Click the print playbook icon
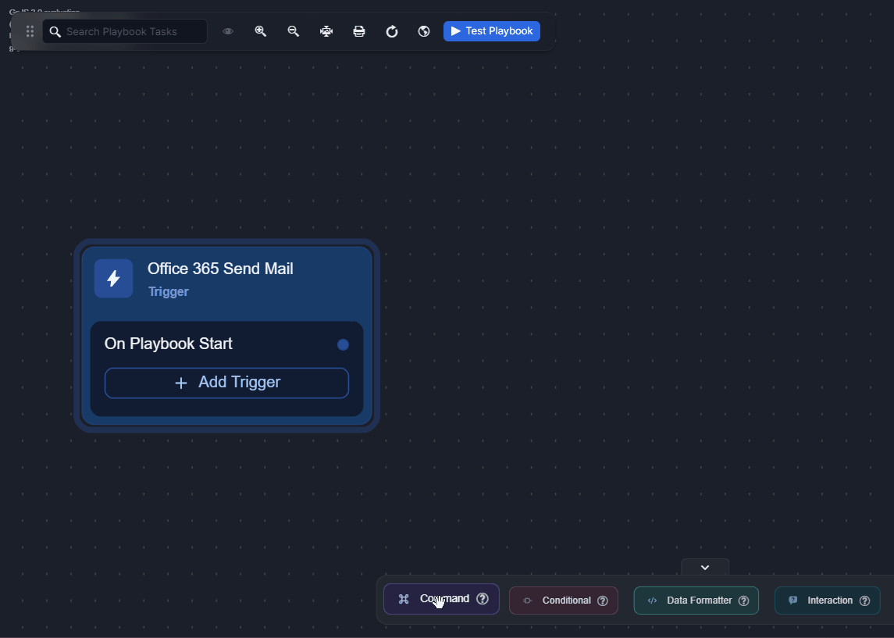 [x=359, y=31]
